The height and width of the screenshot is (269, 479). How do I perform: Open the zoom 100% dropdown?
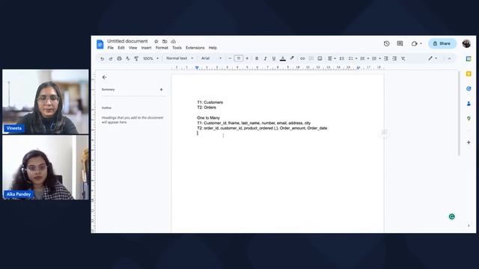coord(150,58)
